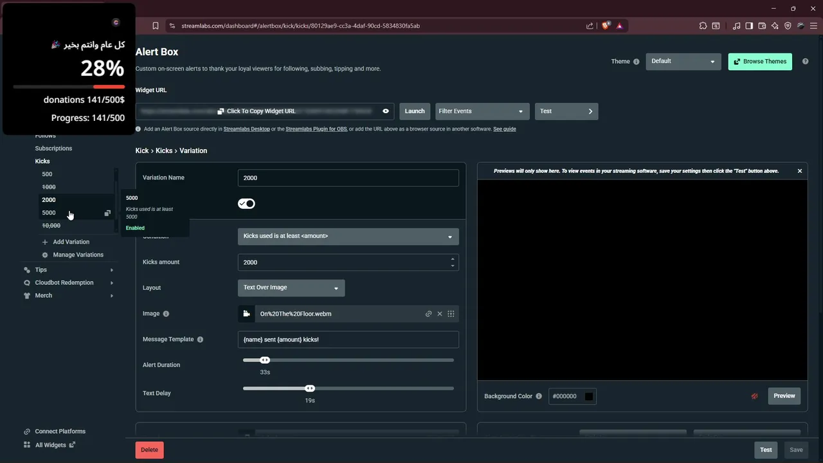This screenshot has height=463, width=823.
Task: Click the Variation Name input field
Action: pyautogui.click(x=348, y=177)
